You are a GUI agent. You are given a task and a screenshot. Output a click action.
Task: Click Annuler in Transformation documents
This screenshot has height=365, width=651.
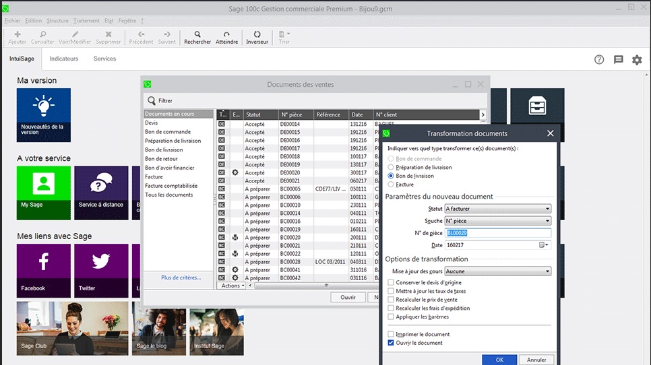(x=536, y=360)
